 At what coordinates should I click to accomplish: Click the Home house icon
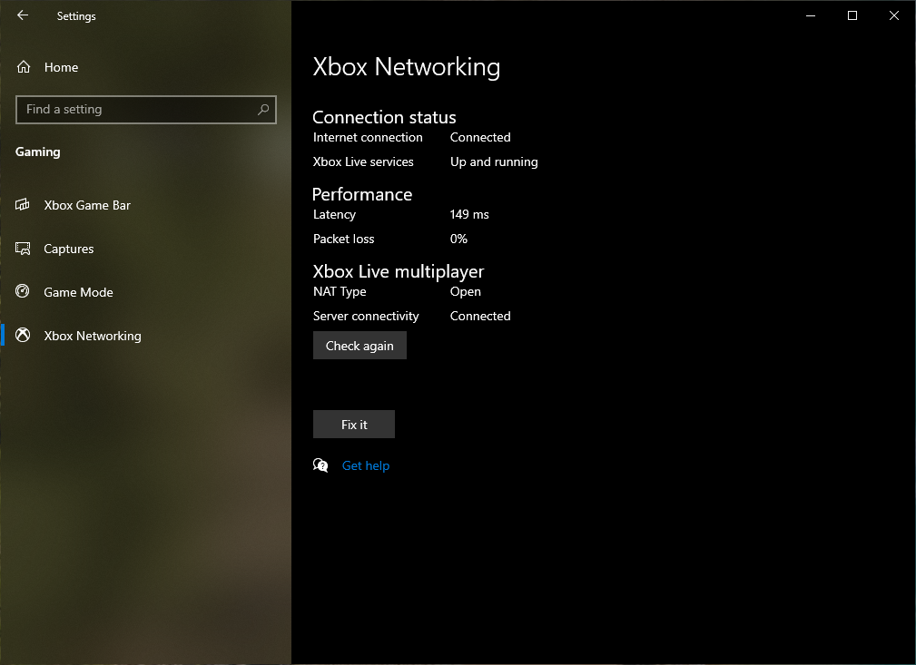(x=25, y=67)
